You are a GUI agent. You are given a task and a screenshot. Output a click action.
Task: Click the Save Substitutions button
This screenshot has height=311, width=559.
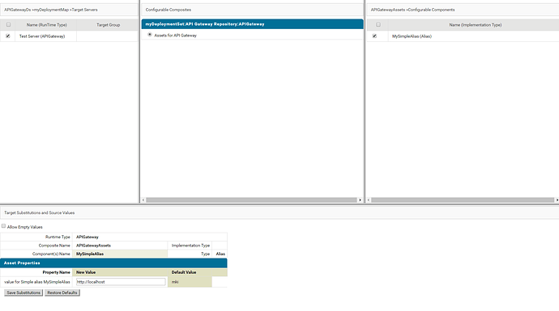click(x=23, y=292)
